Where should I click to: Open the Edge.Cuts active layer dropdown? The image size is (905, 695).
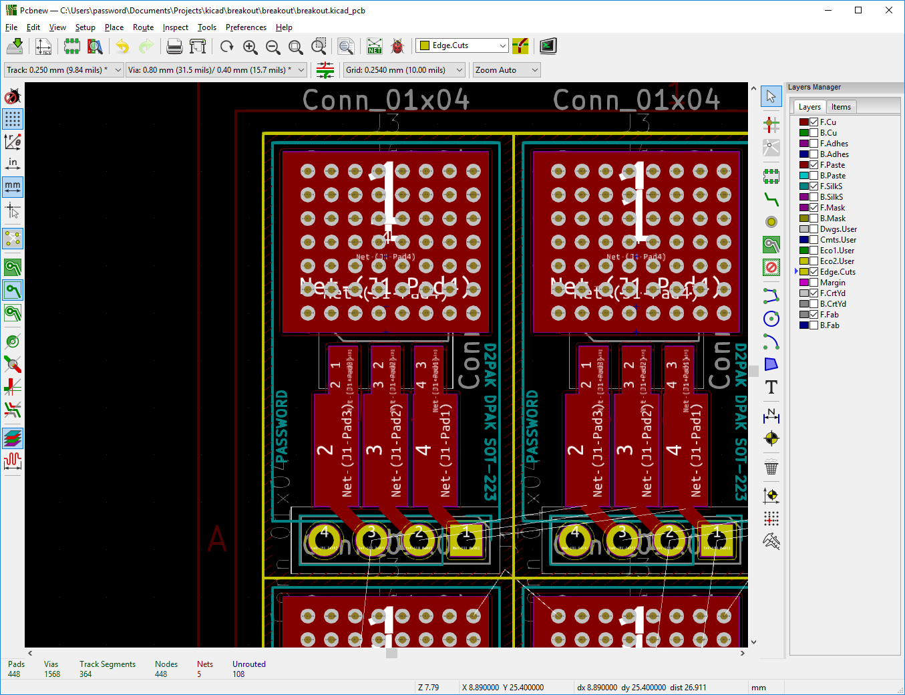tap(462, 45)
